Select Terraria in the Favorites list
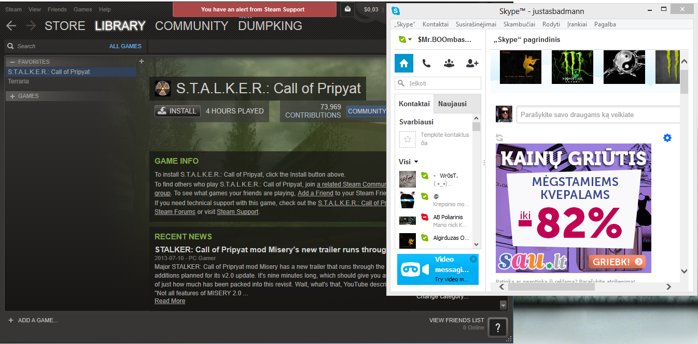This screenshot has width=698, height=344. click(19, 81)
